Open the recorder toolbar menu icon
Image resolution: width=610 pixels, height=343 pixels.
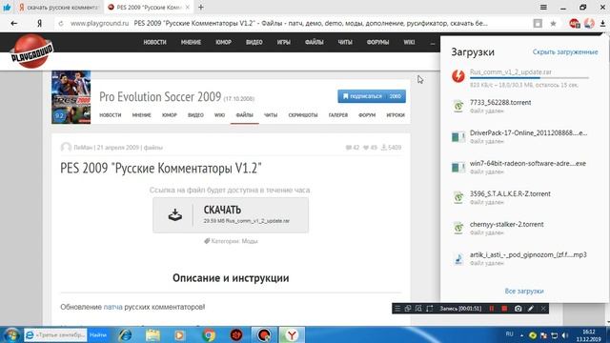click(397, 309)
